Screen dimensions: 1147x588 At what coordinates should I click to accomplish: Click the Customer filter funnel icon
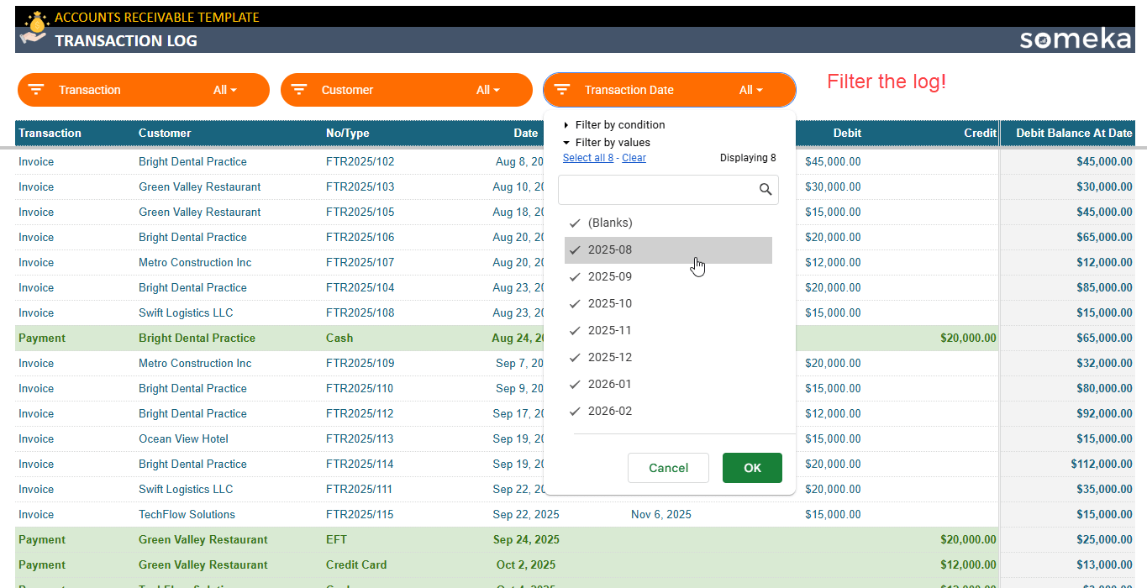[x=298, y=89]
